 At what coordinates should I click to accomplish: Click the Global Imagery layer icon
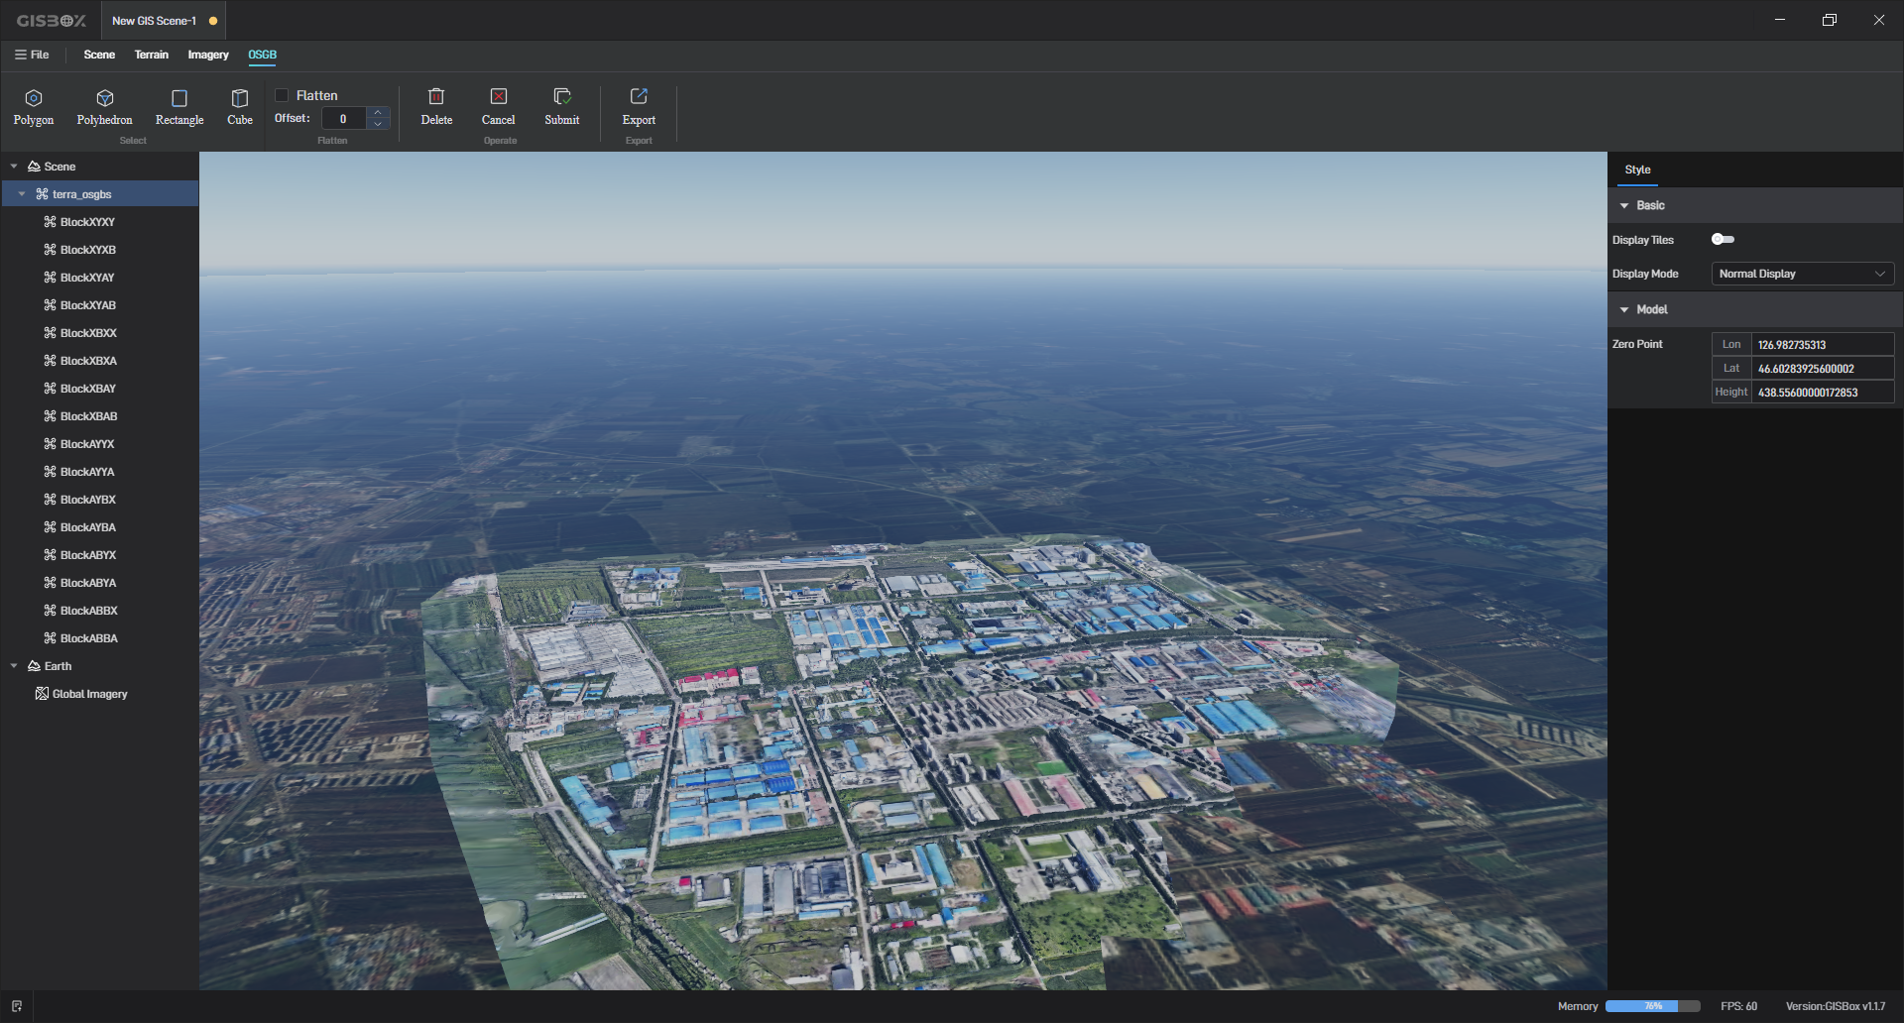click(42, 694)
